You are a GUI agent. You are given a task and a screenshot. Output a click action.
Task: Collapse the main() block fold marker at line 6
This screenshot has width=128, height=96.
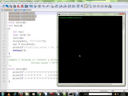[8, 29]
